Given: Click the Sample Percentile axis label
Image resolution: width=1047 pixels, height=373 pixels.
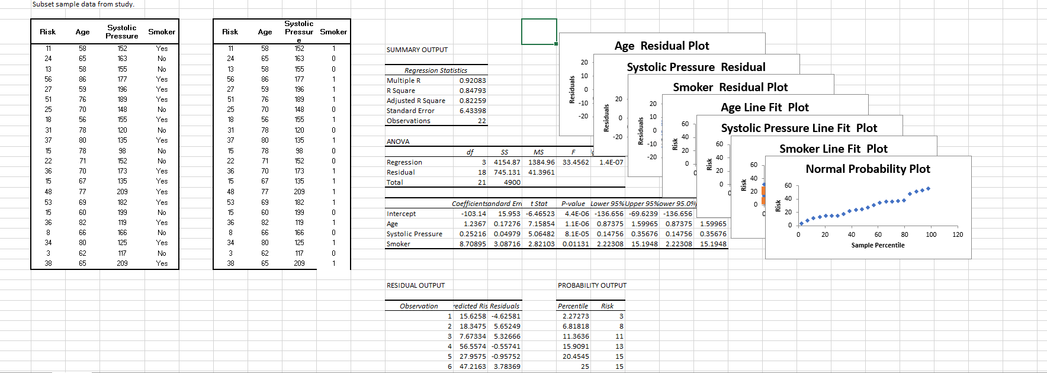Looking at the screenshot, I should (x=878, y=245).
